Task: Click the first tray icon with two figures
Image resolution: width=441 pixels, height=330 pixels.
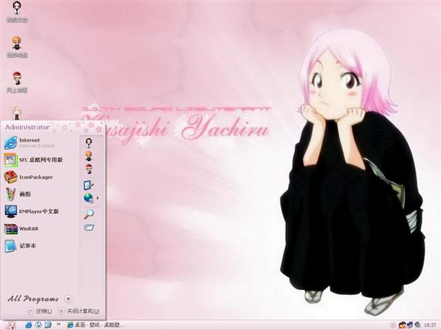Action: pos(402,325)
